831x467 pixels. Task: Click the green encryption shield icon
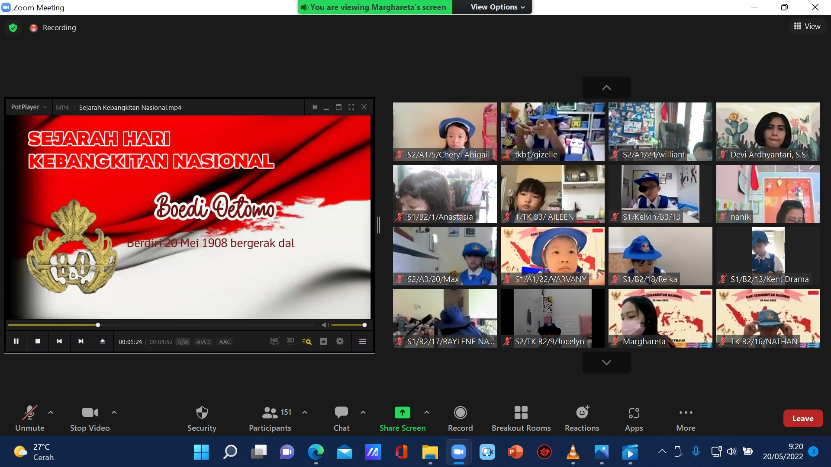13,28
